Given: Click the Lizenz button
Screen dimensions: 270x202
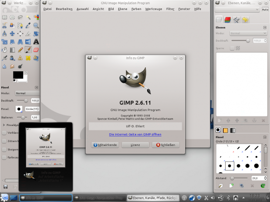Looking at the screenshot, I should pyautogui.click(x=135, y=145).
